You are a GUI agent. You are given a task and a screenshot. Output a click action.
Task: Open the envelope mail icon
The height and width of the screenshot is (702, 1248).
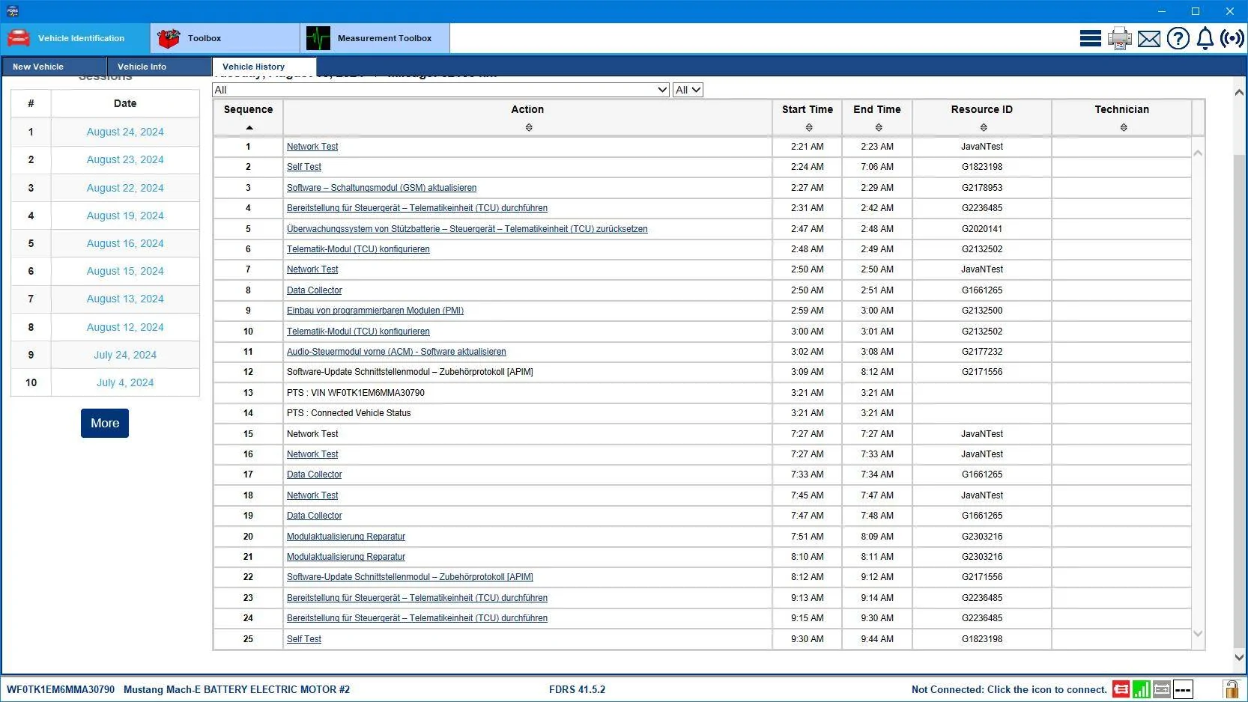[1148, 39]
